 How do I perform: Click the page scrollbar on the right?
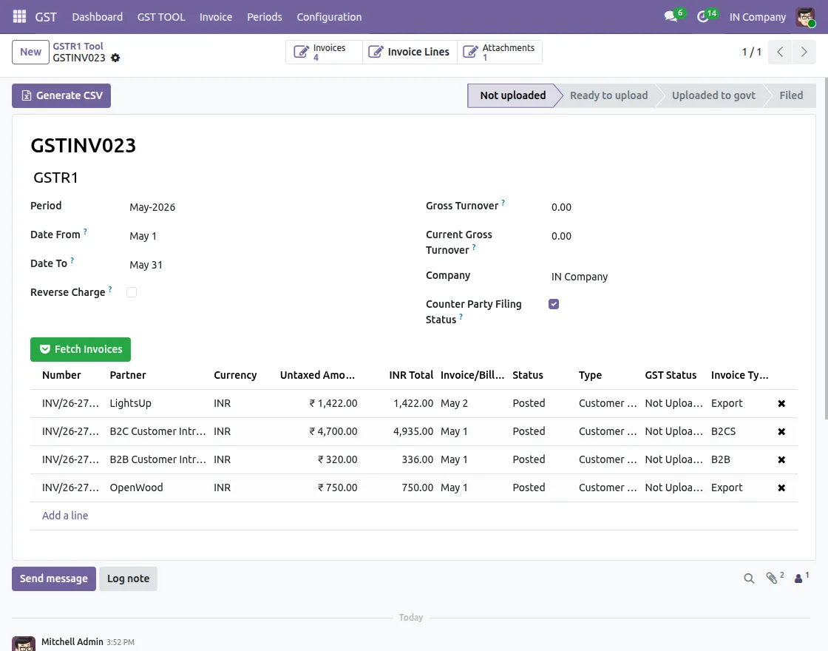point(827,249)
